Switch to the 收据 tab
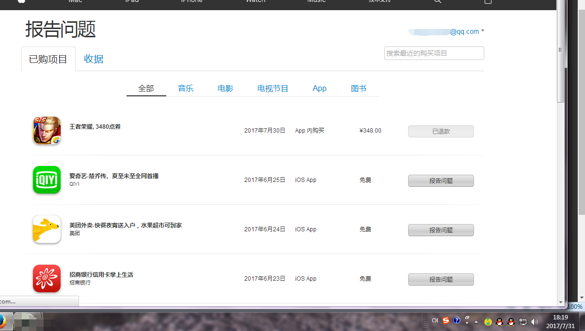Image resolution: width=585 pixels, height=331 pixels. pos(94,59)
